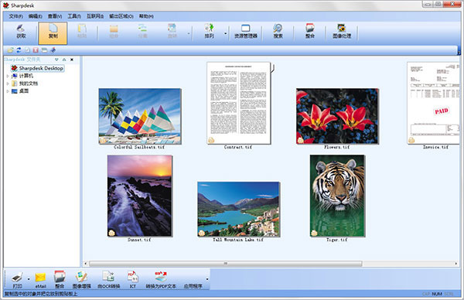
Task: Open the 工具 (Tools) menu
Action: point(74,16)
